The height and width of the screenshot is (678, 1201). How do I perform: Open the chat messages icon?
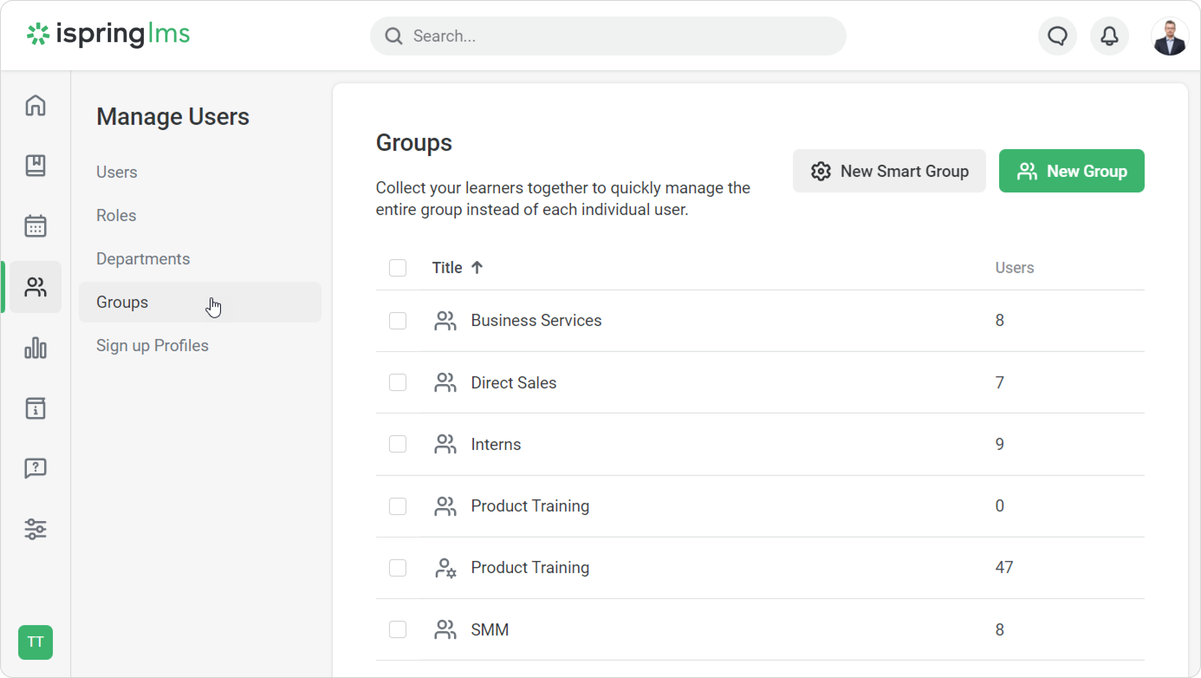(1057, 36)
